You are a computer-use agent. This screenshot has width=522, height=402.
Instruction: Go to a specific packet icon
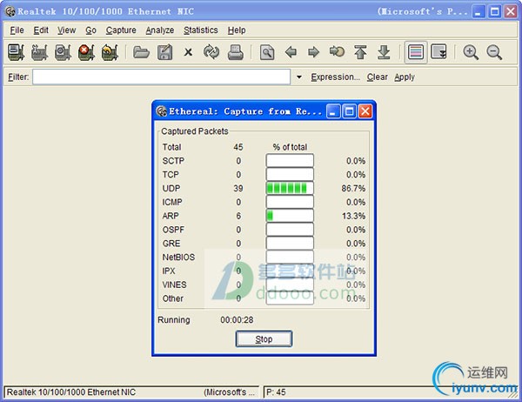point(337,51)
